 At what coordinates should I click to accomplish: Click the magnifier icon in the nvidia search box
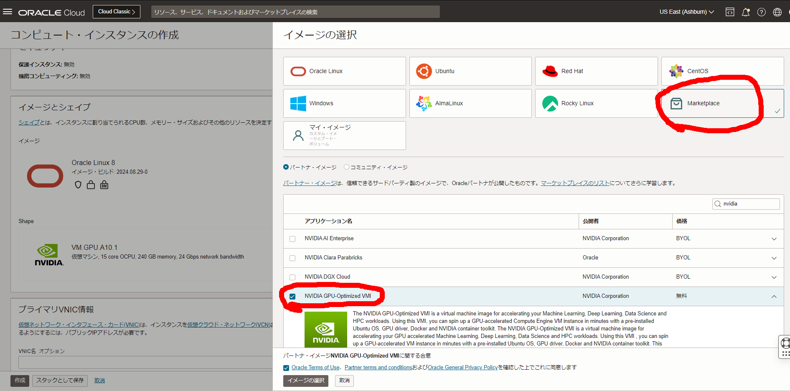(x=718, y=204)
